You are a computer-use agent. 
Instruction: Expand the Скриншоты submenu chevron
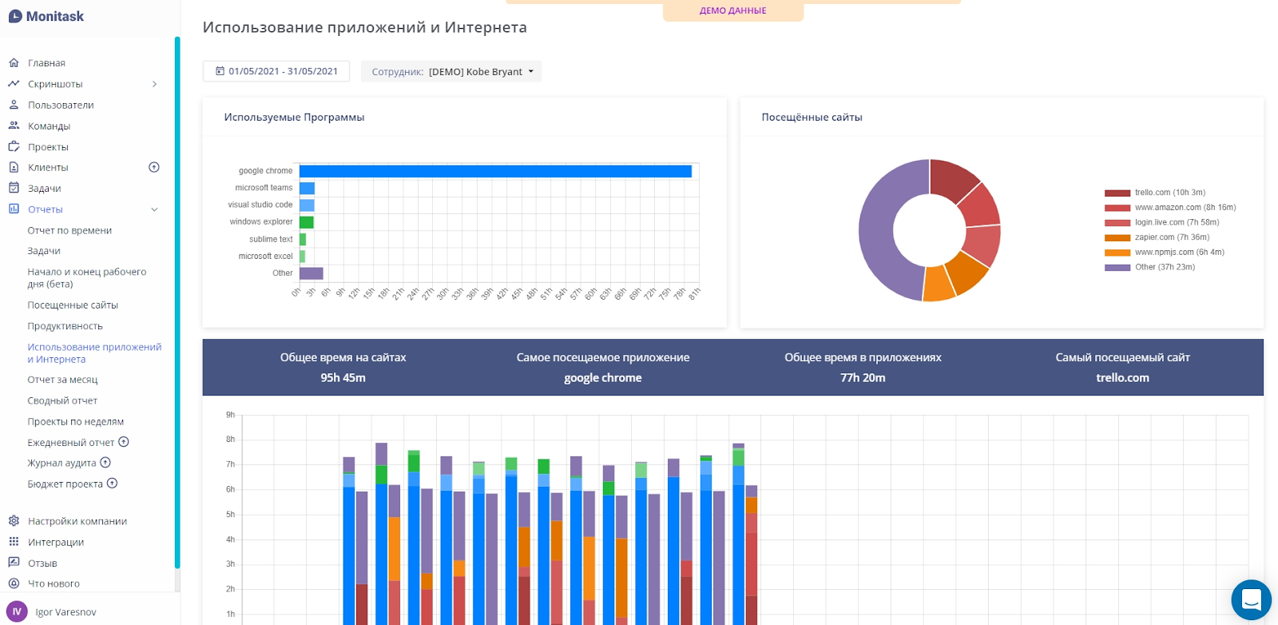coord(154,84)
